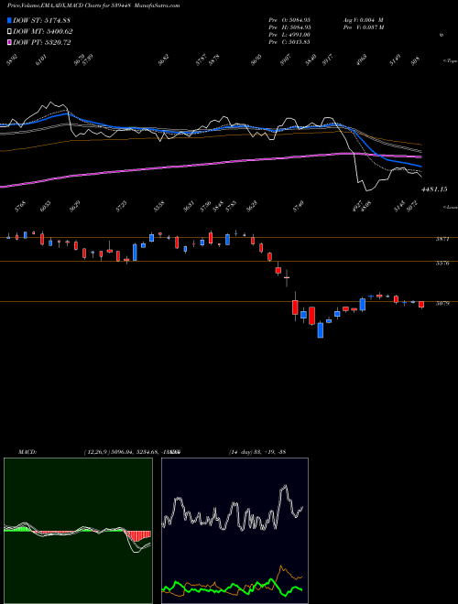Image resolution: width=458 pixels, height=604 pixels.
Task: Click the 'MACD:' indicator label
Action: (27, 452)
